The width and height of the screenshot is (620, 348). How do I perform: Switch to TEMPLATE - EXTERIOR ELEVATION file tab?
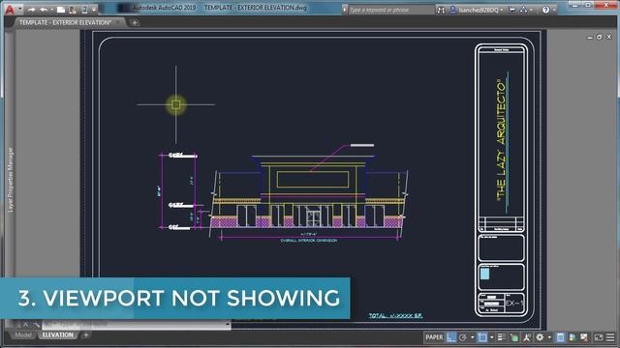click(x=65, y=22)
